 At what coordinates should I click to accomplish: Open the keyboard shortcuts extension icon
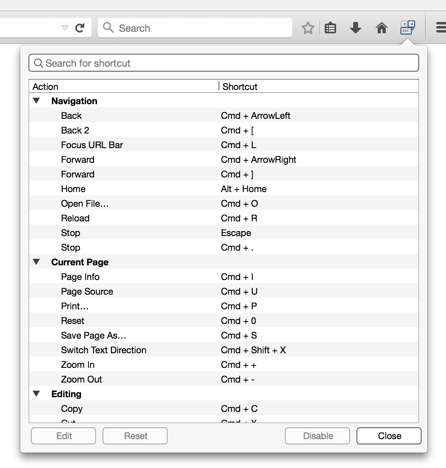click(407, 28)
